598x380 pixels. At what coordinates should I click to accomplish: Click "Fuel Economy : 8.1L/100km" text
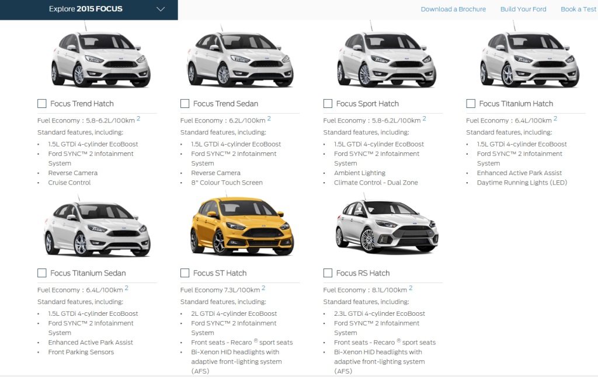365,290
